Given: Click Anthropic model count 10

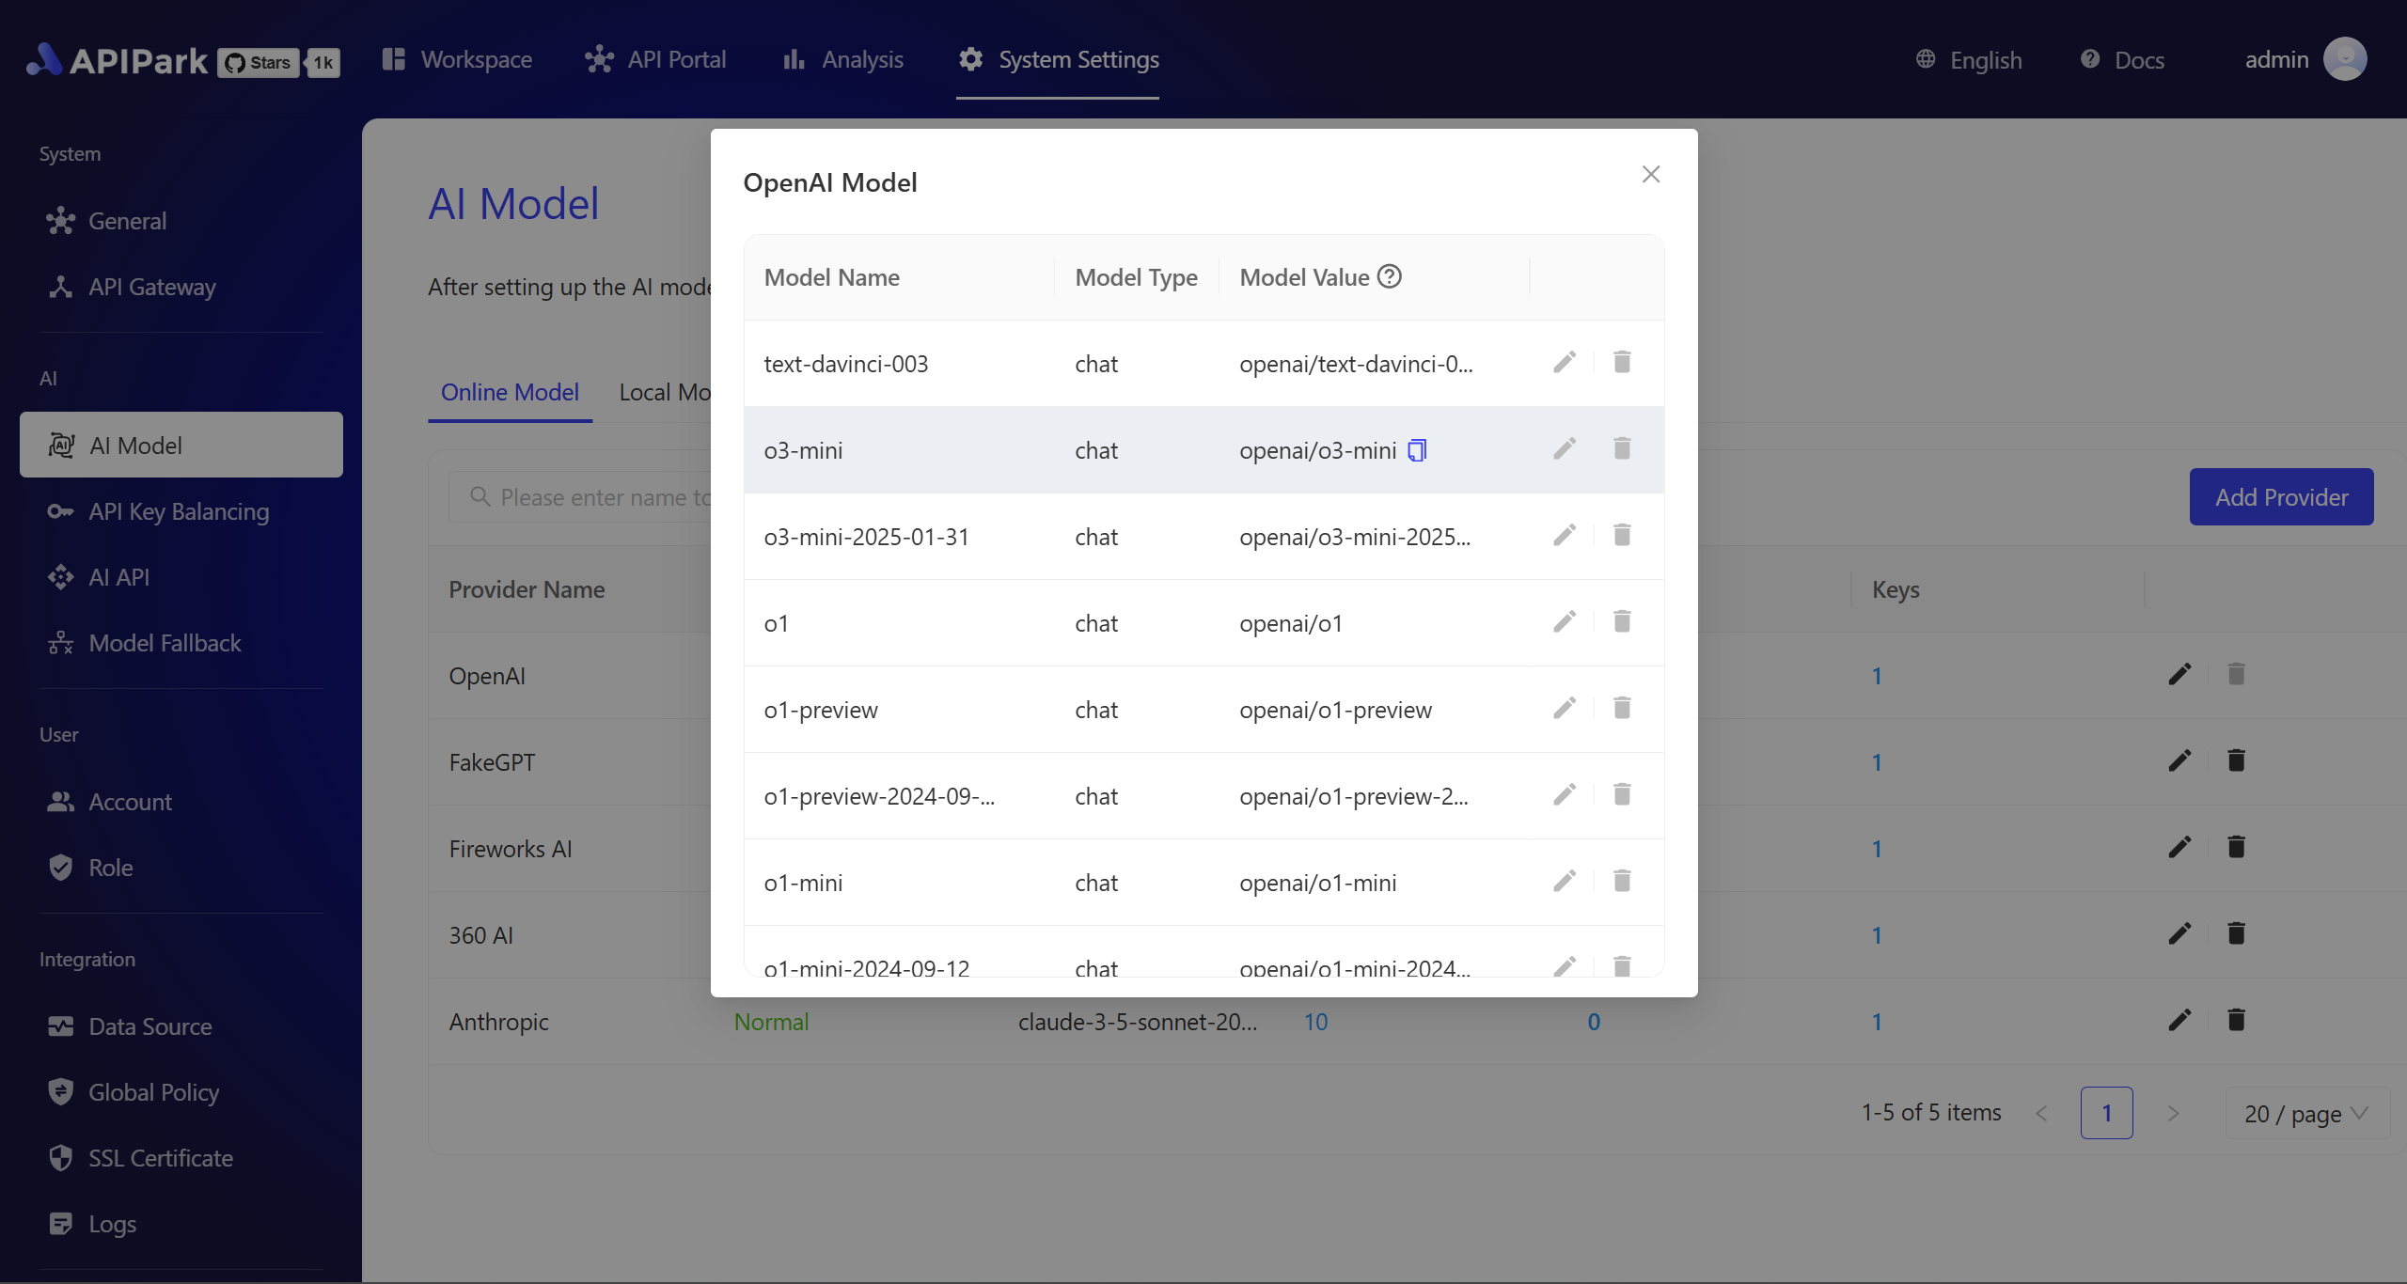Looking at the screenshot, I should click(1315, 1022).
